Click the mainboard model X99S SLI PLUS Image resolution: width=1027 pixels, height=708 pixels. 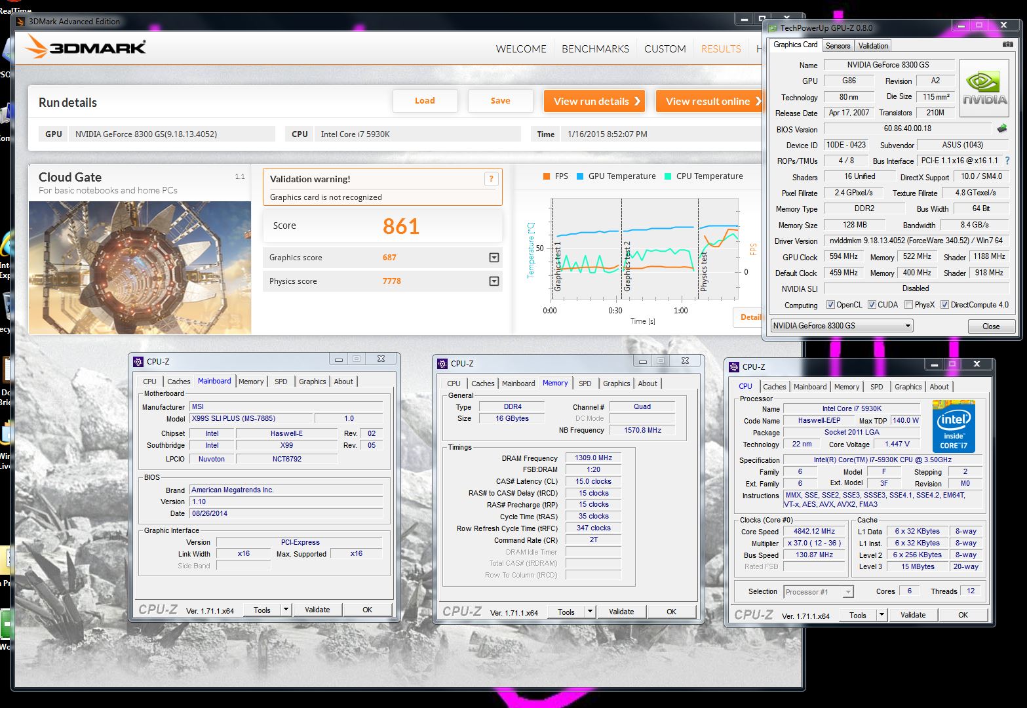[251, 418]
